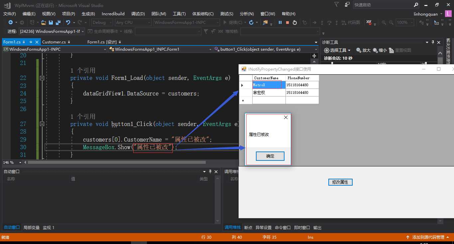Close the 自动窗口 panel
The width and height of the screenshot is (454, 244).
[216, 171]
